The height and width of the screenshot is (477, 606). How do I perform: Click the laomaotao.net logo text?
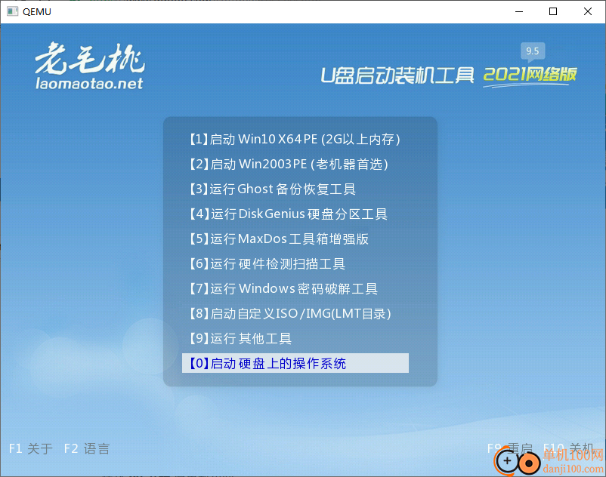89,83
